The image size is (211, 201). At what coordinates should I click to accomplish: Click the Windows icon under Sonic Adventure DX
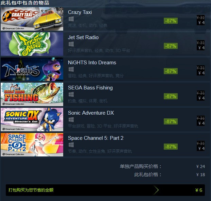71,120
